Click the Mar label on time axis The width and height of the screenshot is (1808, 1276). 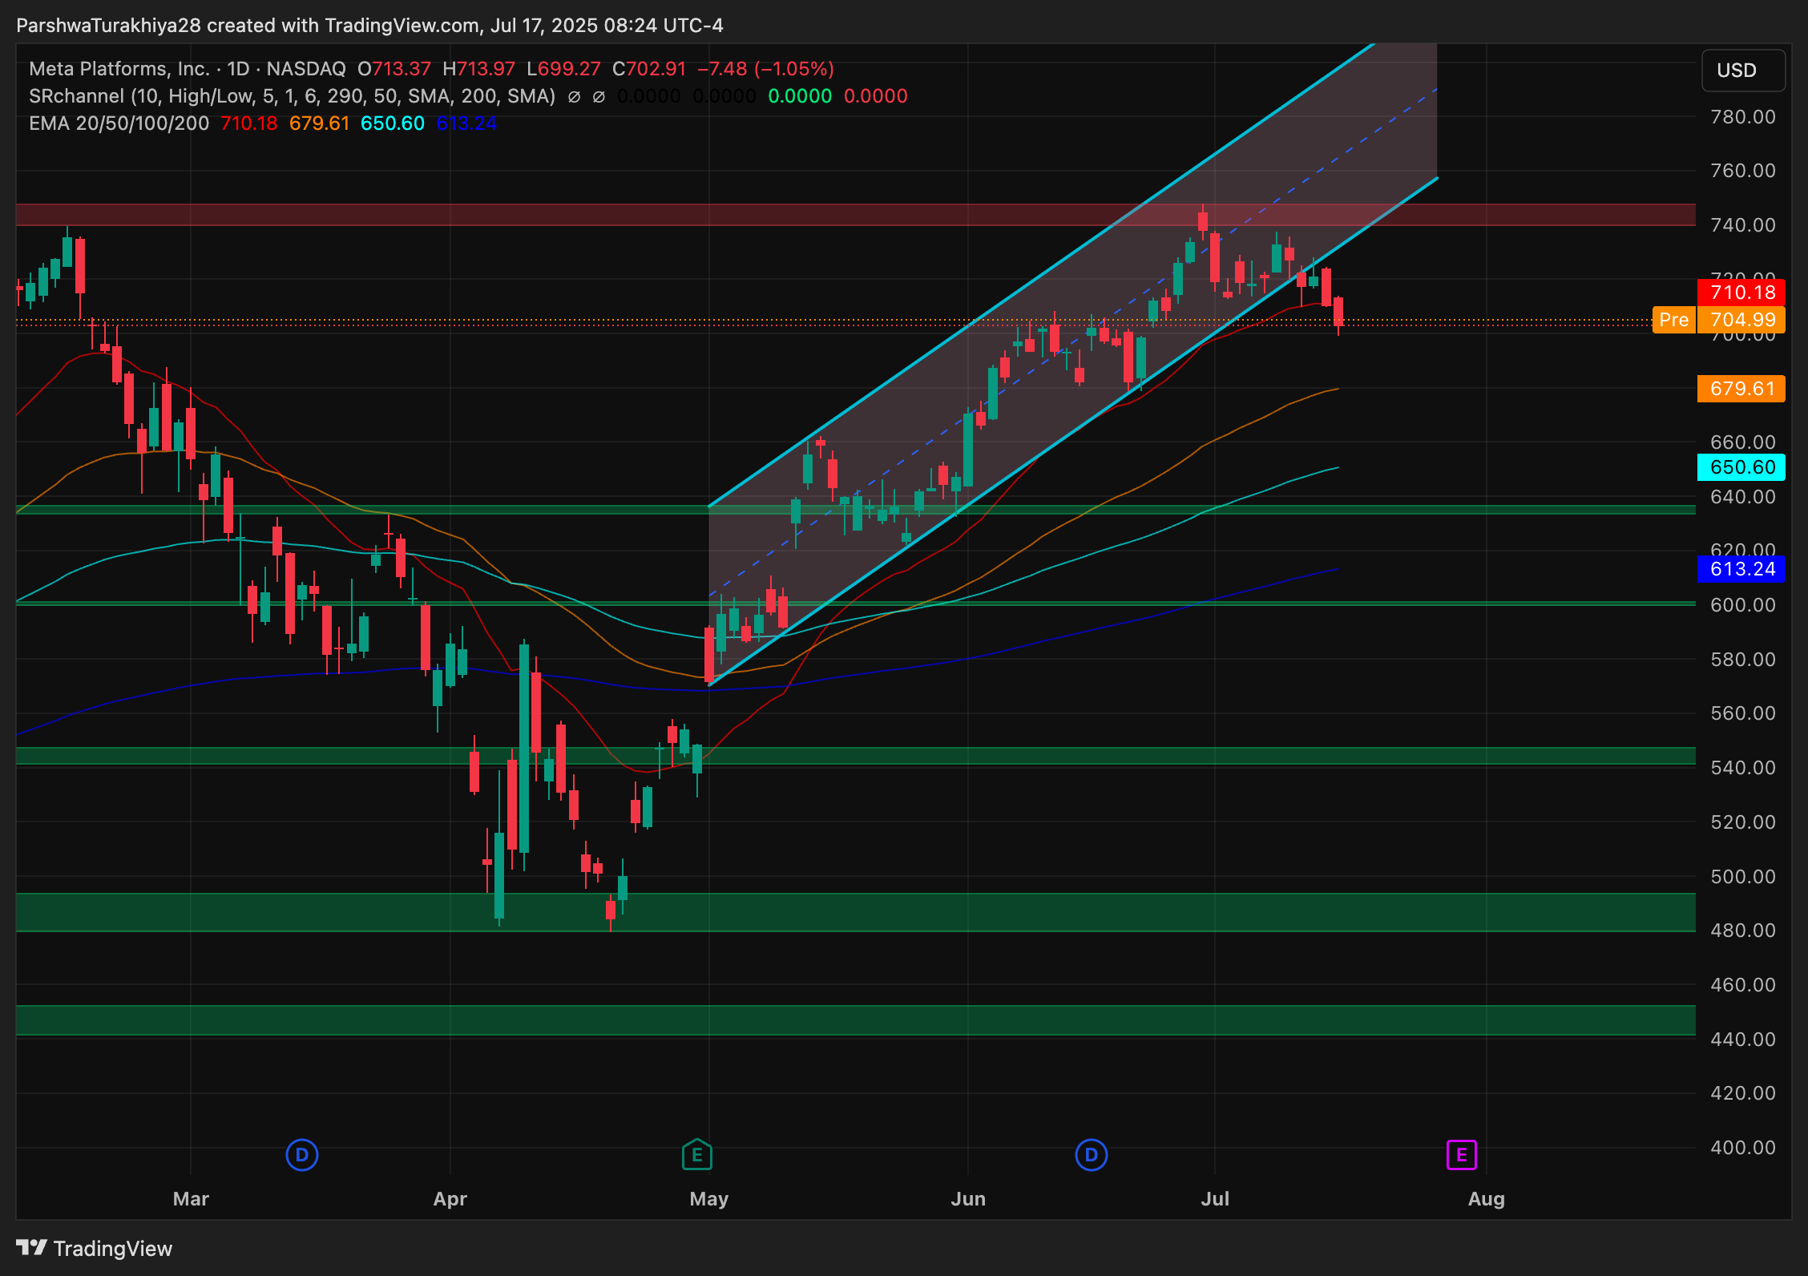tap(191, 1199)
